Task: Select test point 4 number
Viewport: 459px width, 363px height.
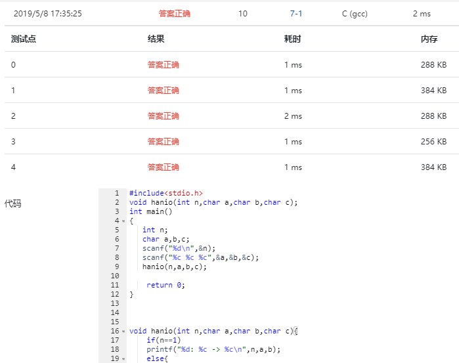Action: (13, 167)
